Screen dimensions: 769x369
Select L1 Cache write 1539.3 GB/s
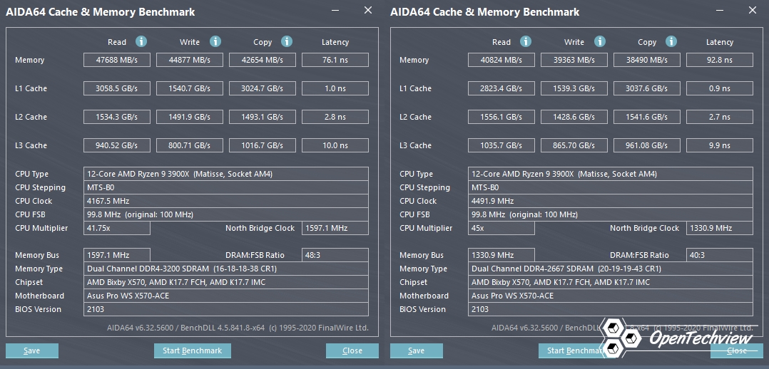coord(574,89)
